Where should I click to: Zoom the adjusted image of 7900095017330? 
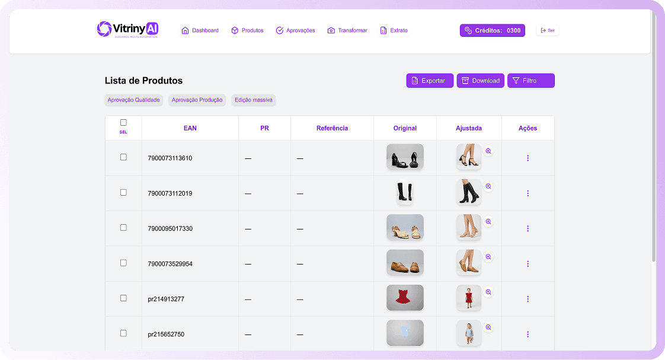click(x=488, y=222)
